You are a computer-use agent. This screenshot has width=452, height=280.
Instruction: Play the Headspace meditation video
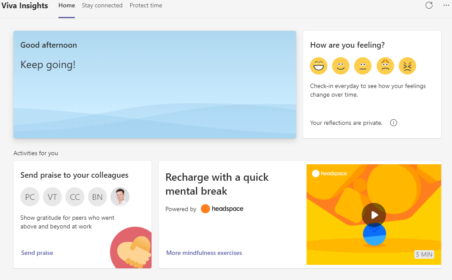374,215
